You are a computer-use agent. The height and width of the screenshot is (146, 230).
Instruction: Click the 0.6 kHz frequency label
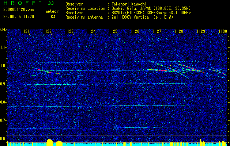tap(3, 139)
